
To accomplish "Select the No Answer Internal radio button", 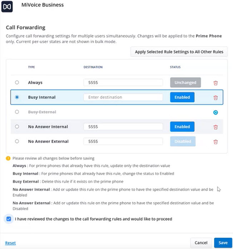I will pos(17,127).
